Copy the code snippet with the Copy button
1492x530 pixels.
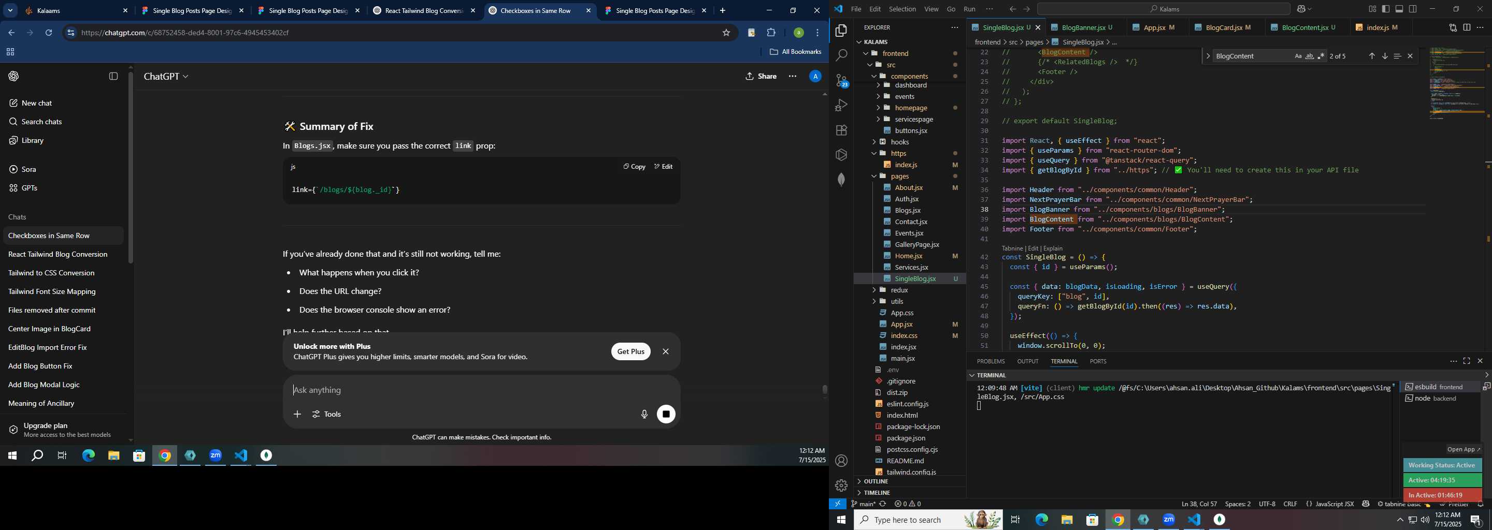pos(634,167)
